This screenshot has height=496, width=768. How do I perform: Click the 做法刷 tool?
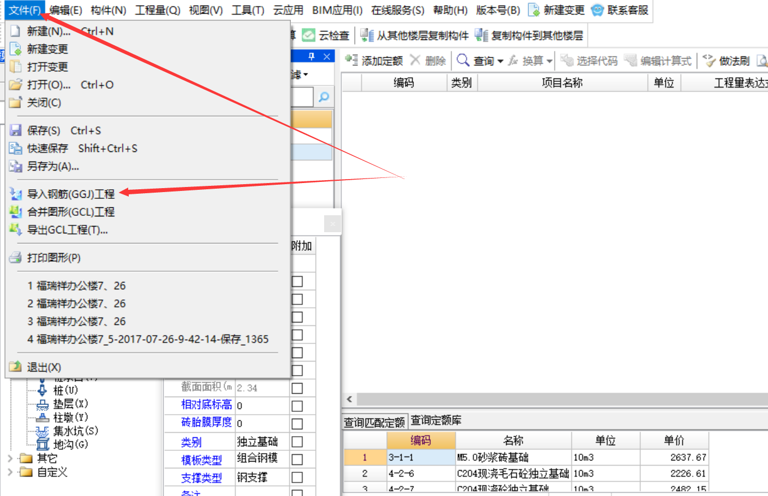click(x=726, y=61)
